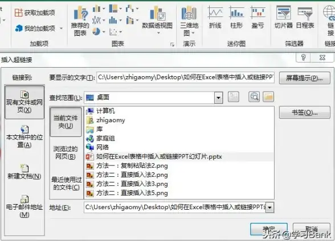Click the OK (确定) button
The height and width of the screenshot is (241, 335).
point(268,229)
